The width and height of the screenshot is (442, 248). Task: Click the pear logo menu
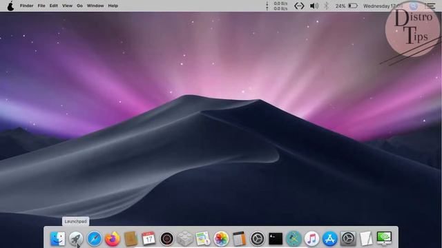11,6
